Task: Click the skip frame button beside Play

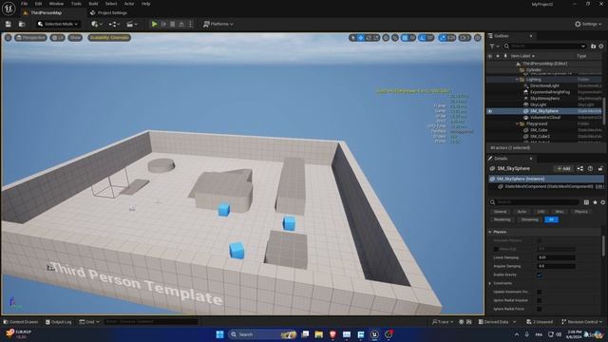Action: tap(163, 24)
